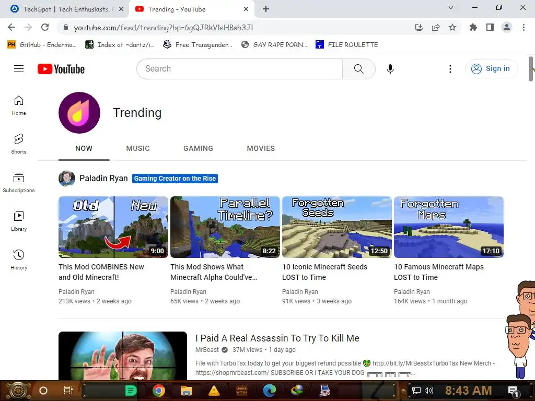Bookmark this page with the star
The image size is (535, 401).
point(452,27)
